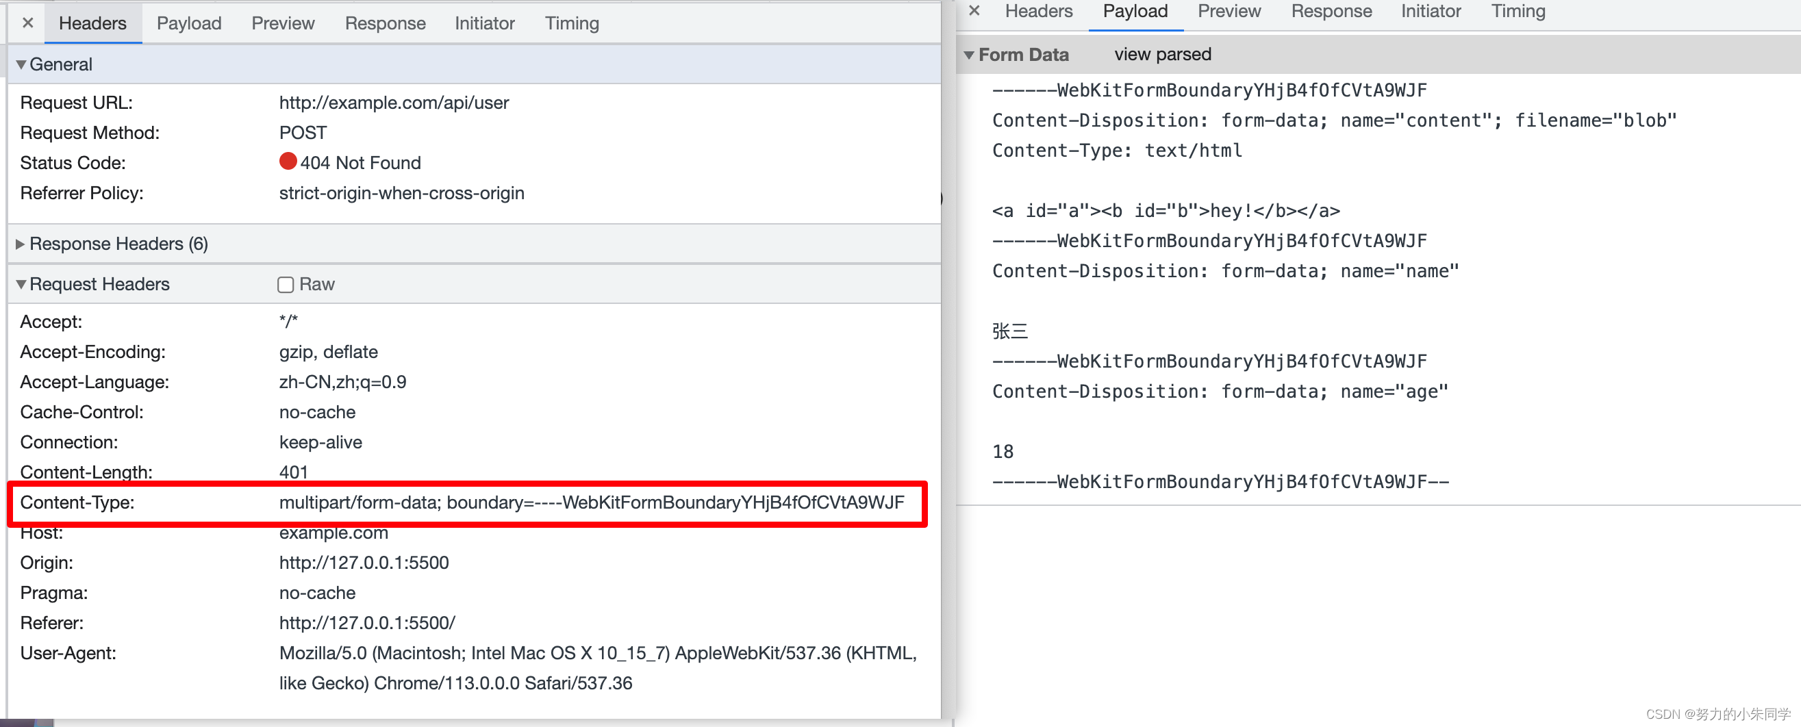Image resolution: width=1801 pixels, height=727 pixels.
Task: Select the Origin value http://127.0.0.1:5500
Action: point(364,563)
